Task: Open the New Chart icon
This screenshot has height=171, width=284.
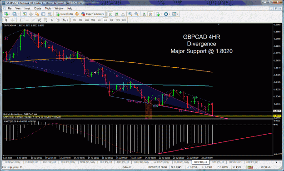Action: click(6, 14)
